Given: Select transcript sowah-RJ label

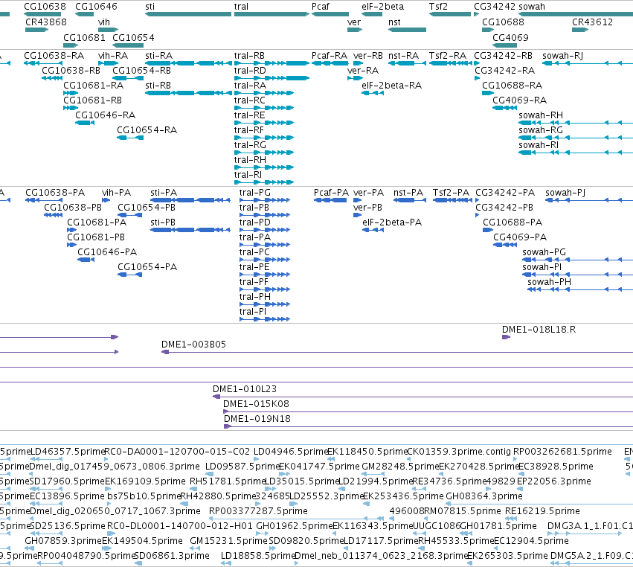Looking at the screenshot, I should click(562, 55).
